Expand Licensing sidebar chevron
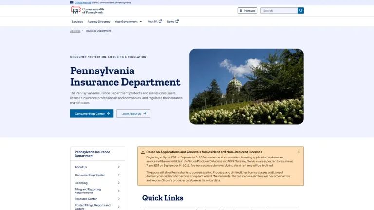Image resolution: width=374 pixels, height=210 pixels. tap(119, 183)
